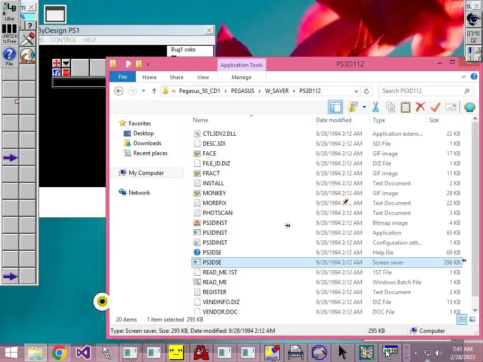Viewport: 483px width, 362px height.
Task: Open the File ribbon tab
Action: click(123, 77)
